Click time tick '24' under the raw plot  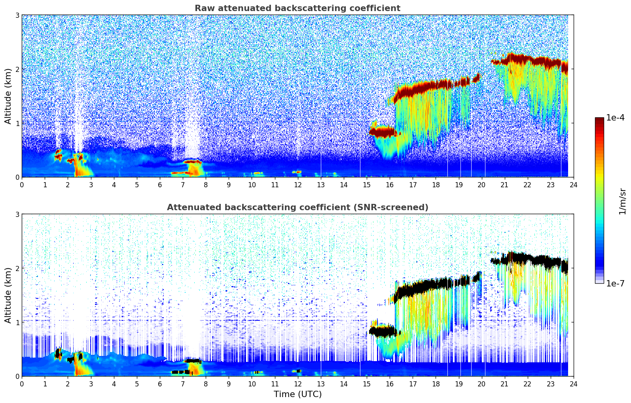click(x=574, y=185)
